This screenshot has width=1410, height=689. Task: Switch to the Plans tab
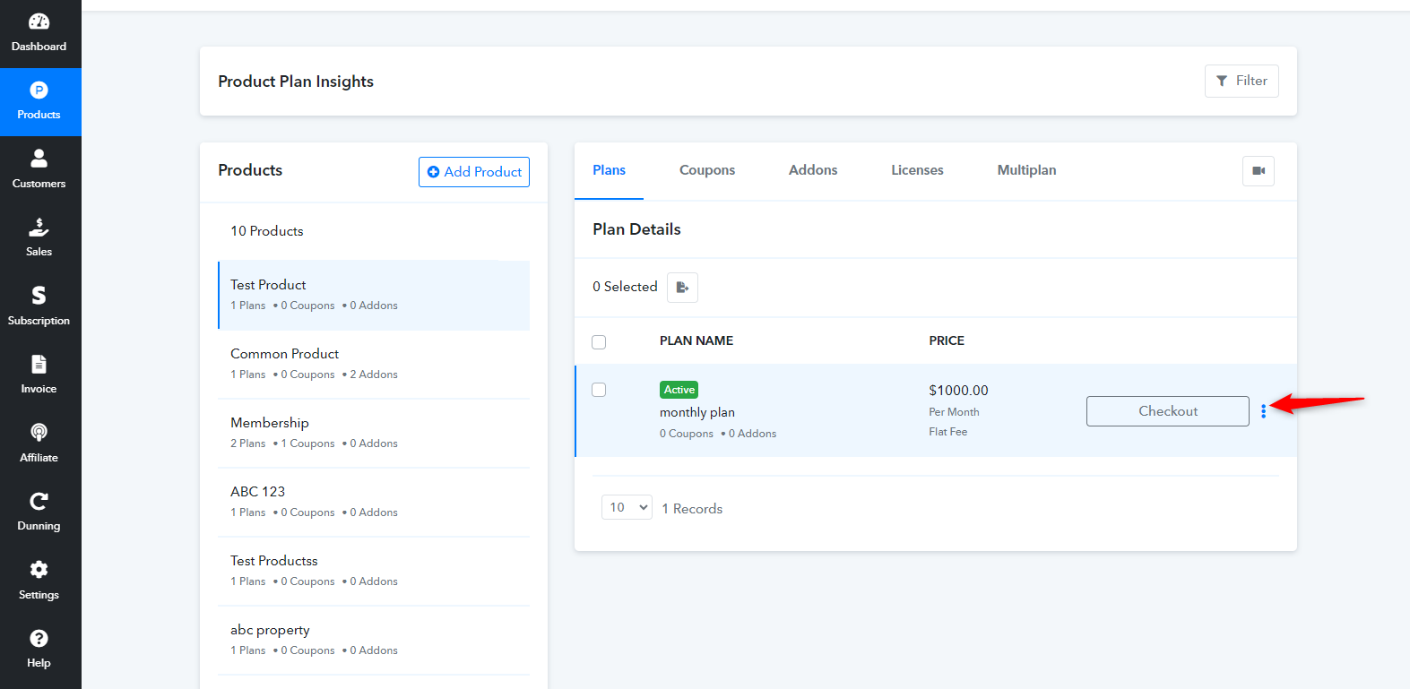(609, 170)
